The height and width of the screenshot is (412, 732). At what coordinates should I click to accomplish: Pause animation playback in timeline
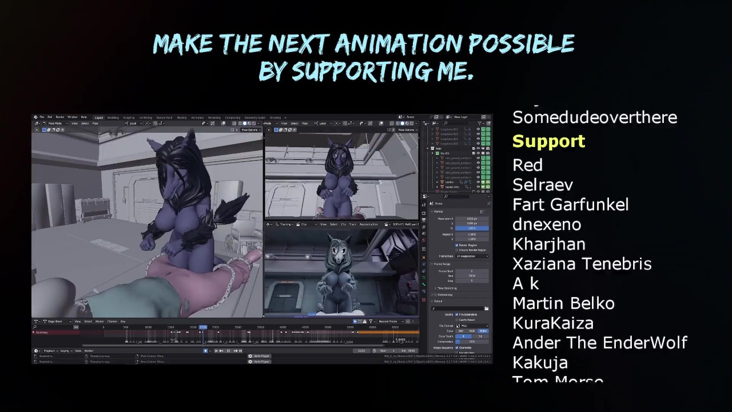[x=228, y=351]
